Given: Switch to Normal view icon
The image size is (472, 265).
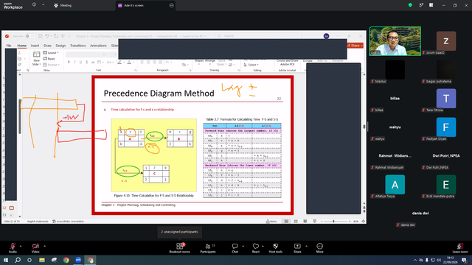Looking at the screenshot, I should coord(286,222).
